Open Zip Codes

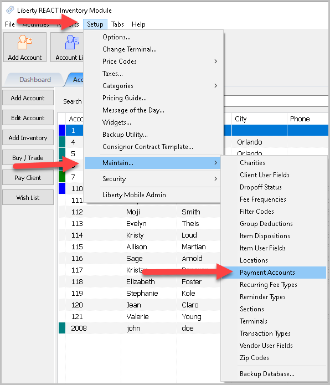274,358
